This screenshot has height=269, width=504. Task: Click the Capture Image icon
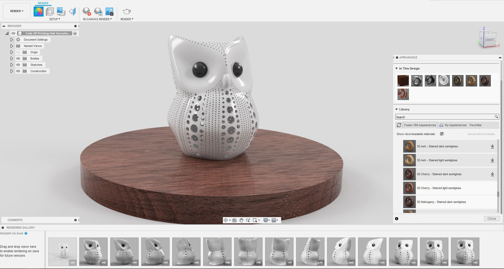click(x=109, y=12)
